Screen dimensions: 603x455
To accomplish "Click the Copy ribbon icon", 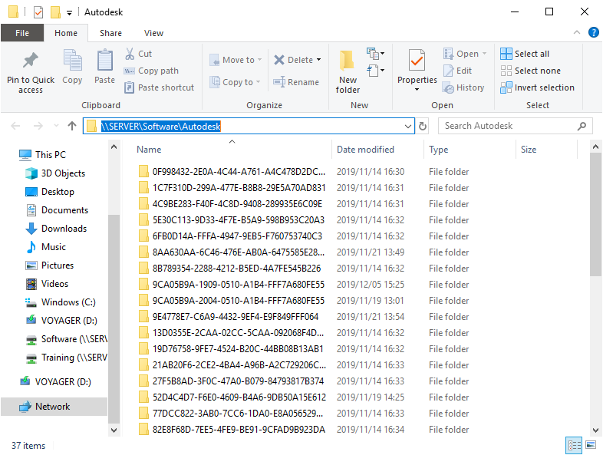I will tap(72, 61).
